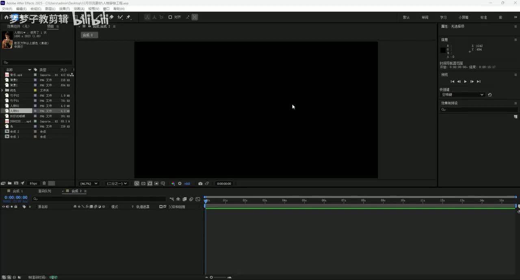Take a viewer snapshot with camera icon
520x280 pixels.
tap(200, 183)
